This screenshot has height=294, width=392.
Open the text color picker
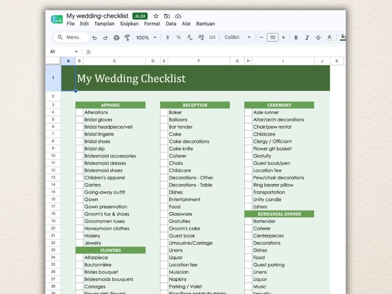coord(330,38)
